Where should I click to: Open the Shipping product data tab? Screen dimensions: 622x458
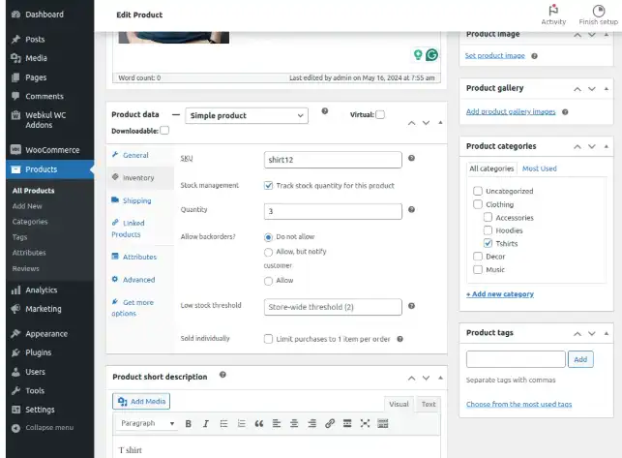click(136, 200)
